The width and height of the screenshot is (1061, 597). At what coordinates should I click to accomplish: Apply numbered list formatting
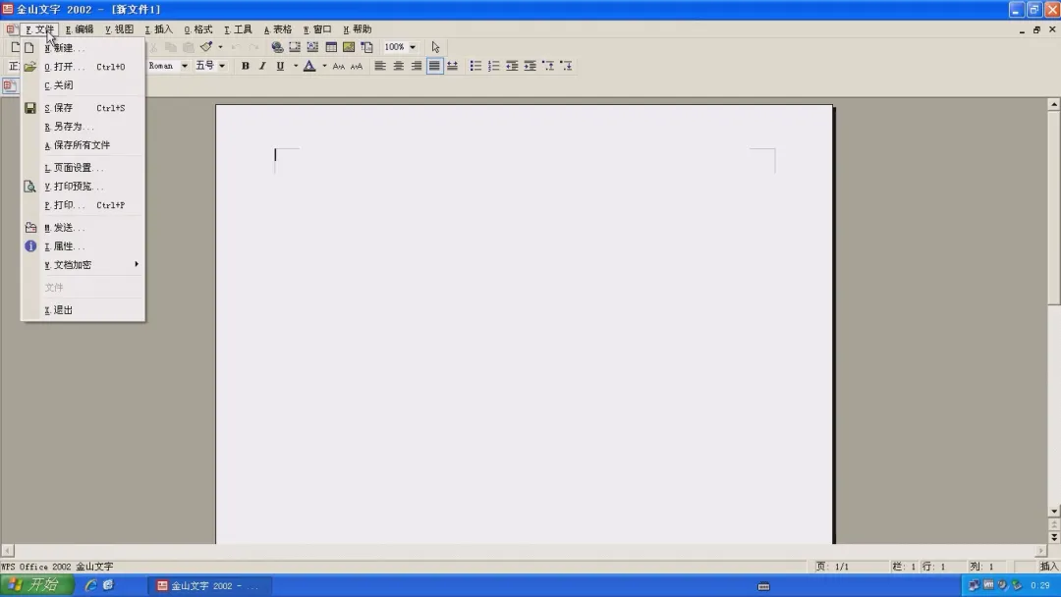tap(494, 66)
